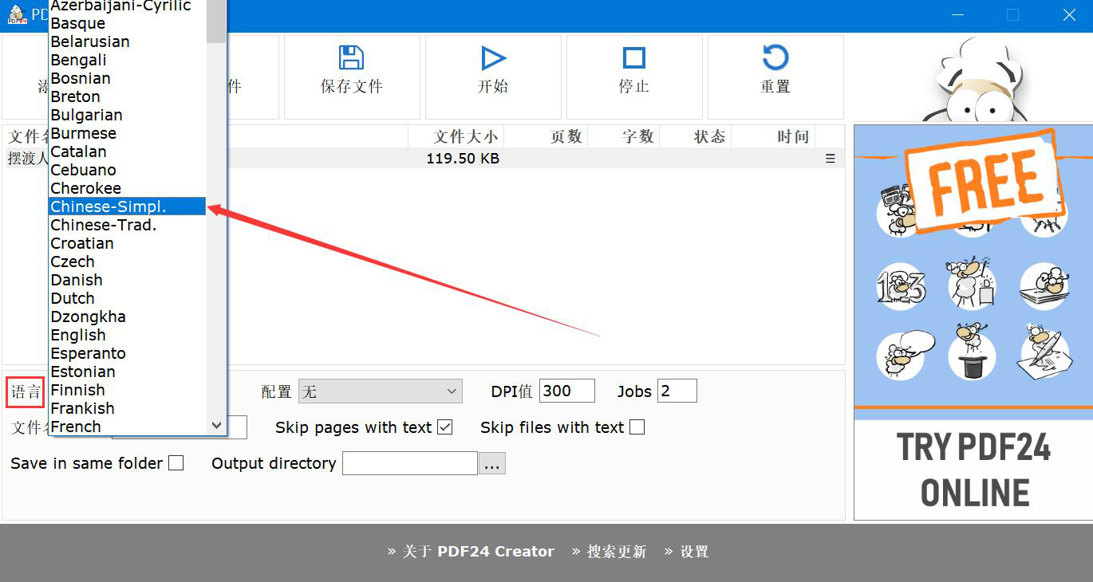Click the 保存文件 button label
Viewport: 1093px width, 582px height.
[x=352, y=86]
